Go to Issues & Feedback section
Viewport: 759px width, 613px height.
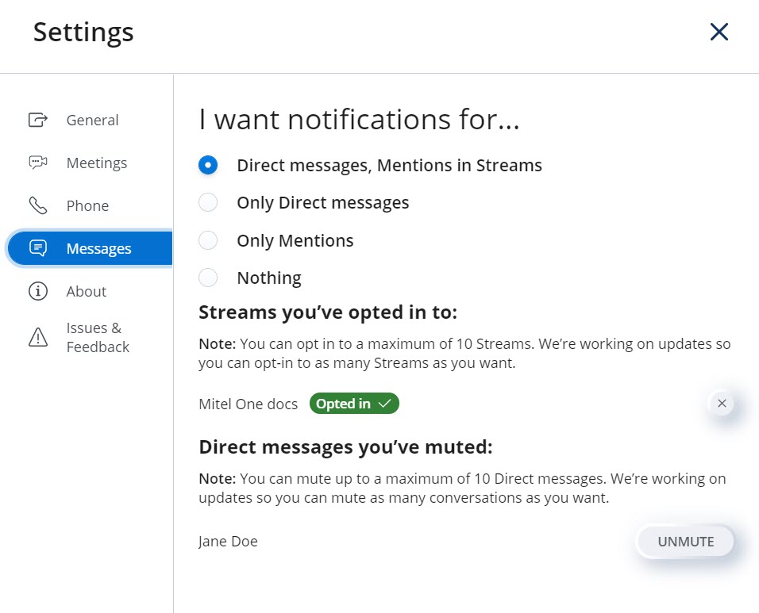pyautogui.click(x=98, y=338)
